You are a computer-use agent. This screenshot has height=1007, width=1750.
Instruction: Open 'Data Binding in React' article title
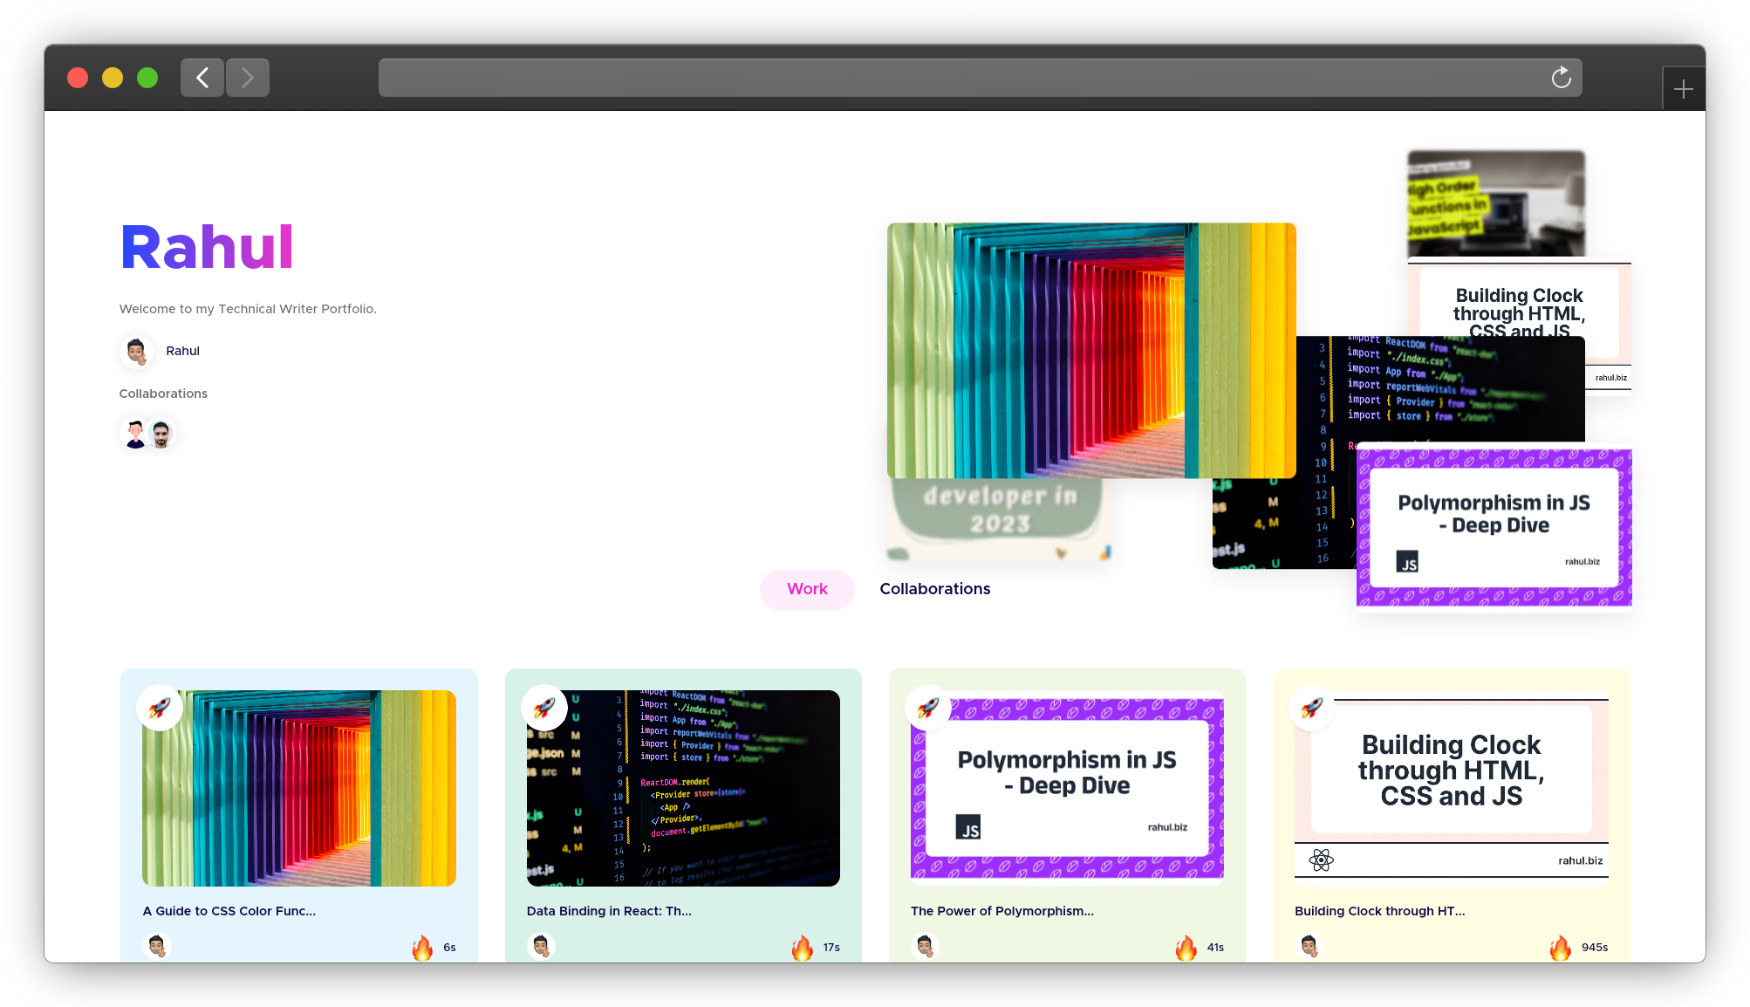(x=609, y=911)
